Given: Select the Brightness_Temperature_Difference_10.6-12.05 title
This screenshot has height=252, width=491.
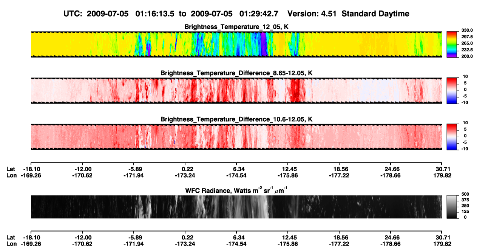Looking at the screenshot, I should pyautogui.click(x=236, y=119).
